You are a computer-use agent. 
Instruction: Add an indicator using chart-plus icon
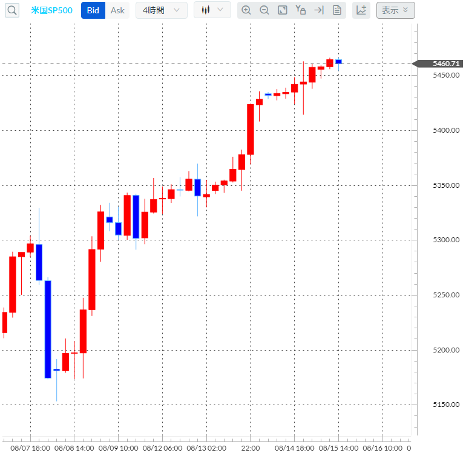[x=361, y=10]
